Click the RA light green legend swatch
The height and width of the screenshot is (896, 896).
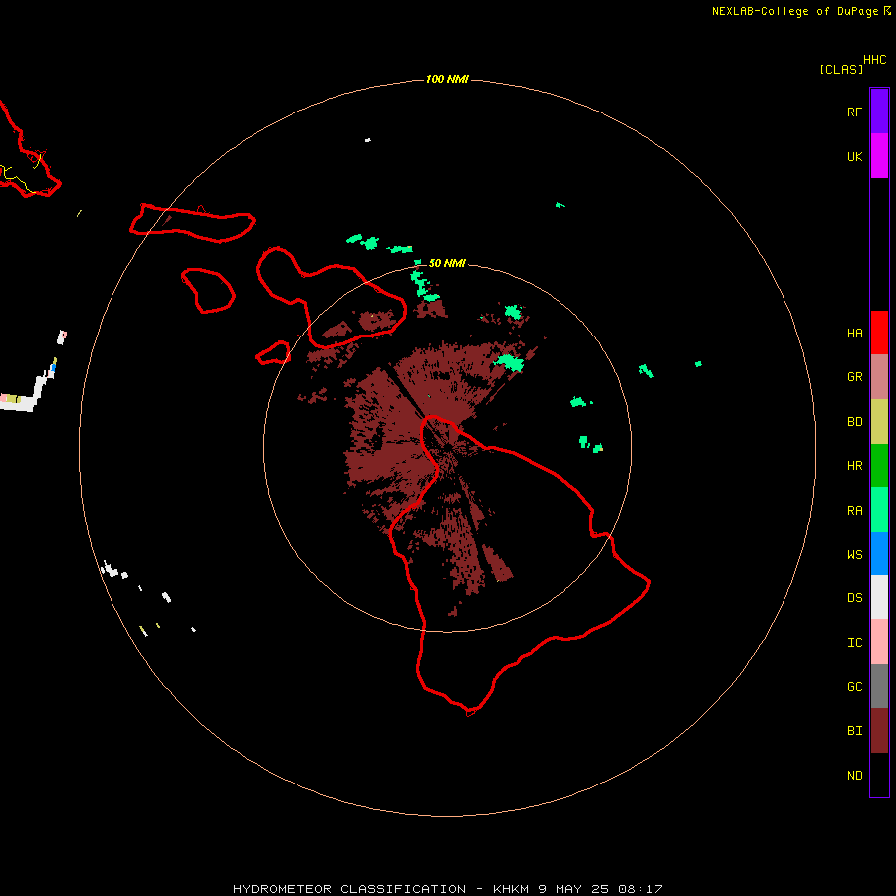point(879,510)
